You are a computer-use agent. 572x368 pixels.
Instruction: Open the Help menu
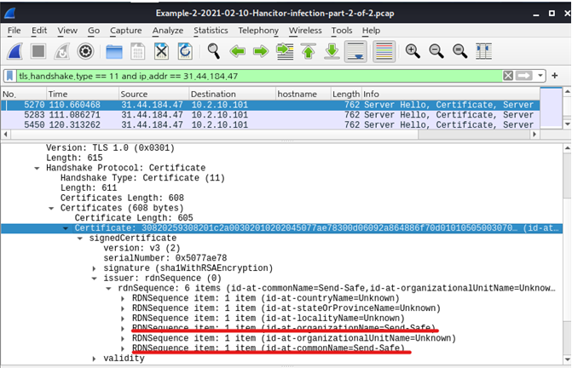[x=371, y=31]
